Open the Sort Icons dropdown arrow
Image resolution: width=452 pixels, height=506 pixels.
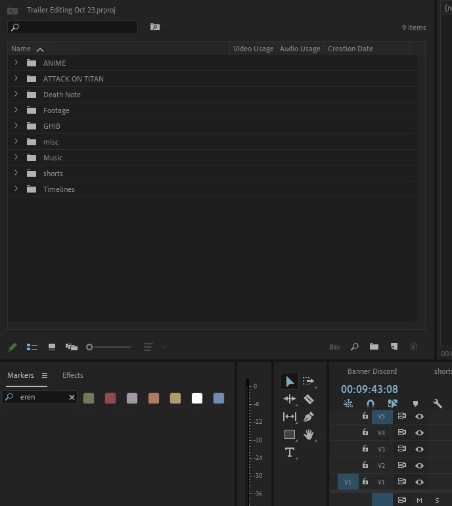(x=163, y=347)
